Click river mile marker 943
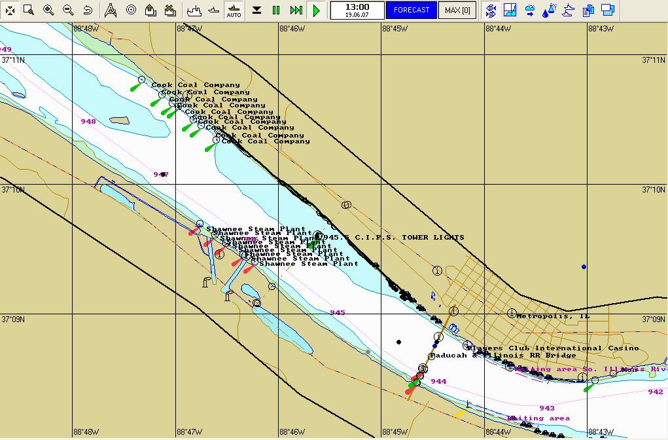Screen dimensions: 668x440 546,409
